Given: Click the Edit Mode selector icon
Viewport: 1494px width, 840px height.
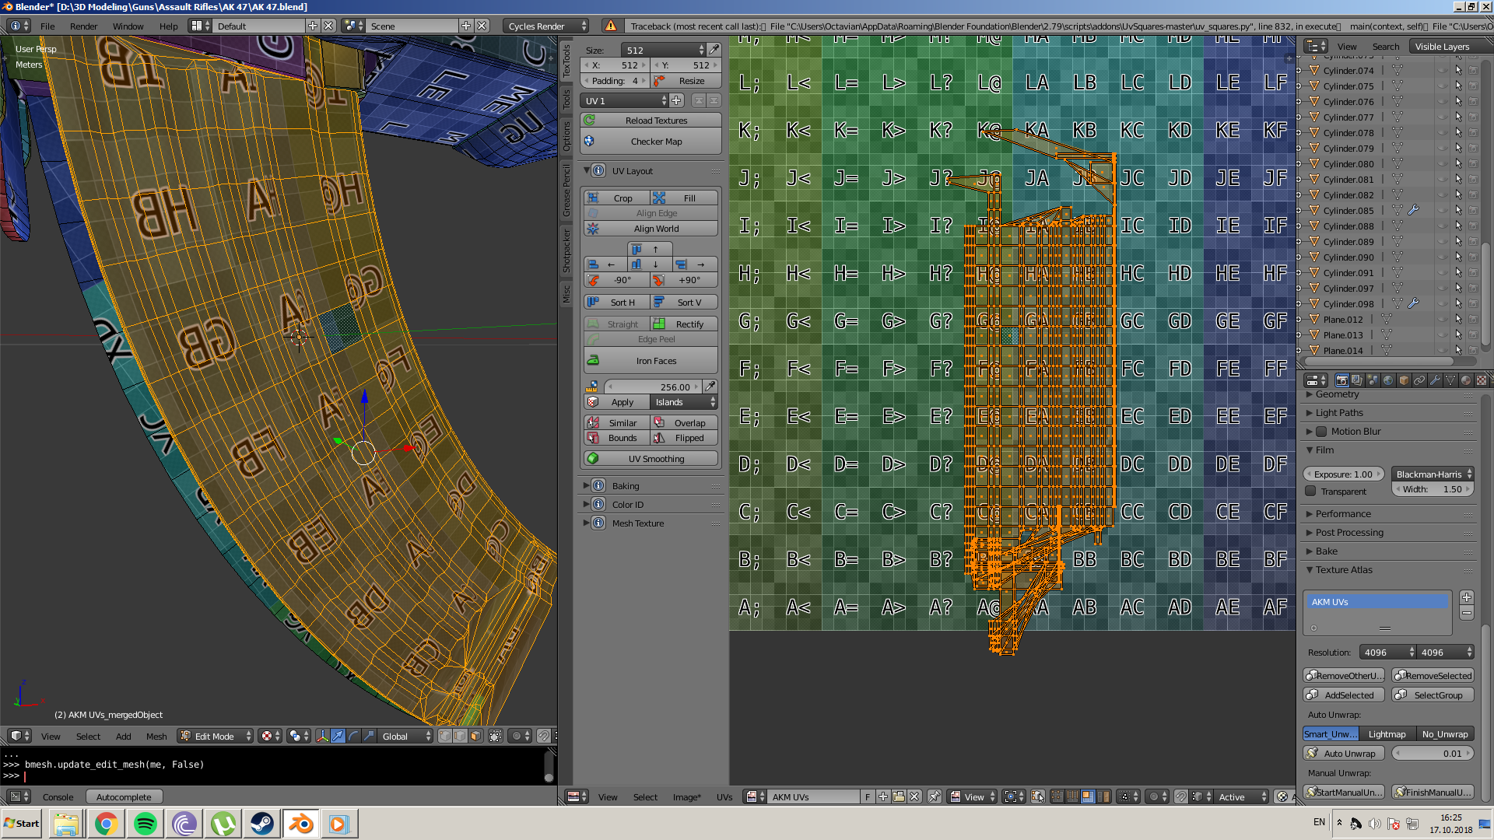Looking at the screenshot, I should [186, 735].
